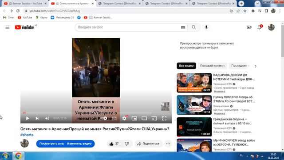Open the Gmail bookmark
The width and height of the screenshot is (284, 160).
[x=9, y=18]
